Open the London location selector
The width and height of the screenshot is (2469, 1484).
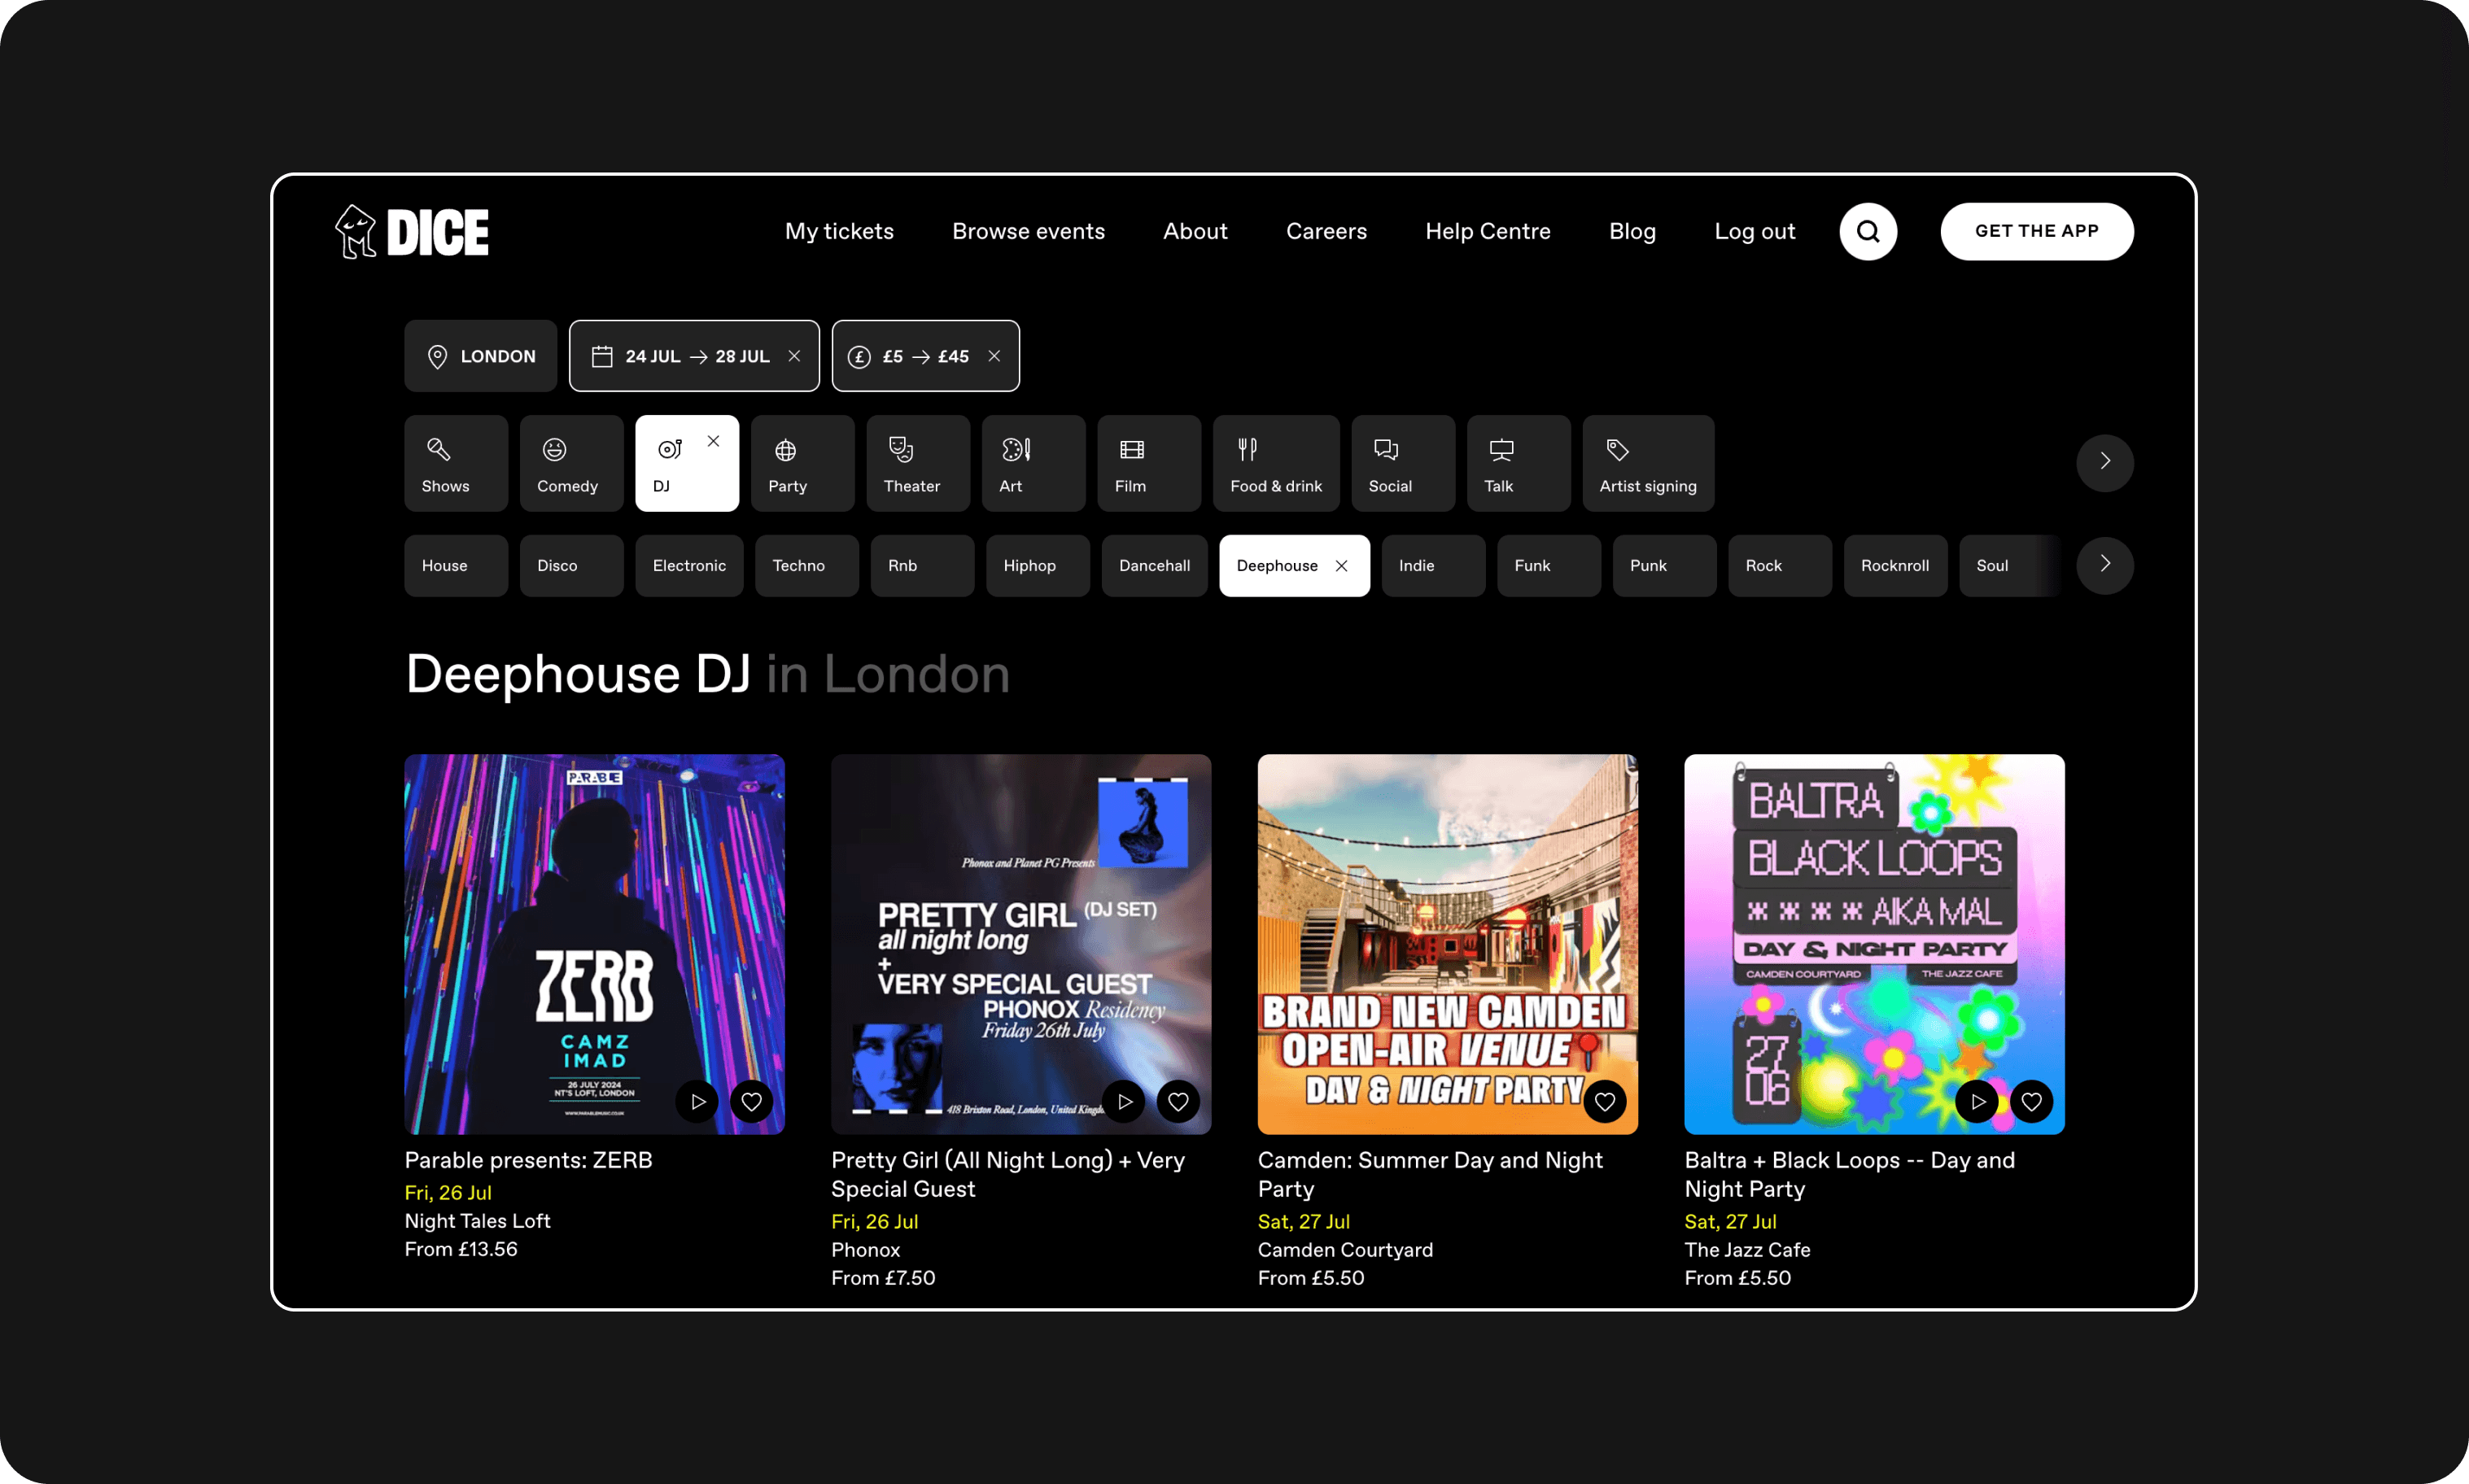(x=480, y=356)
